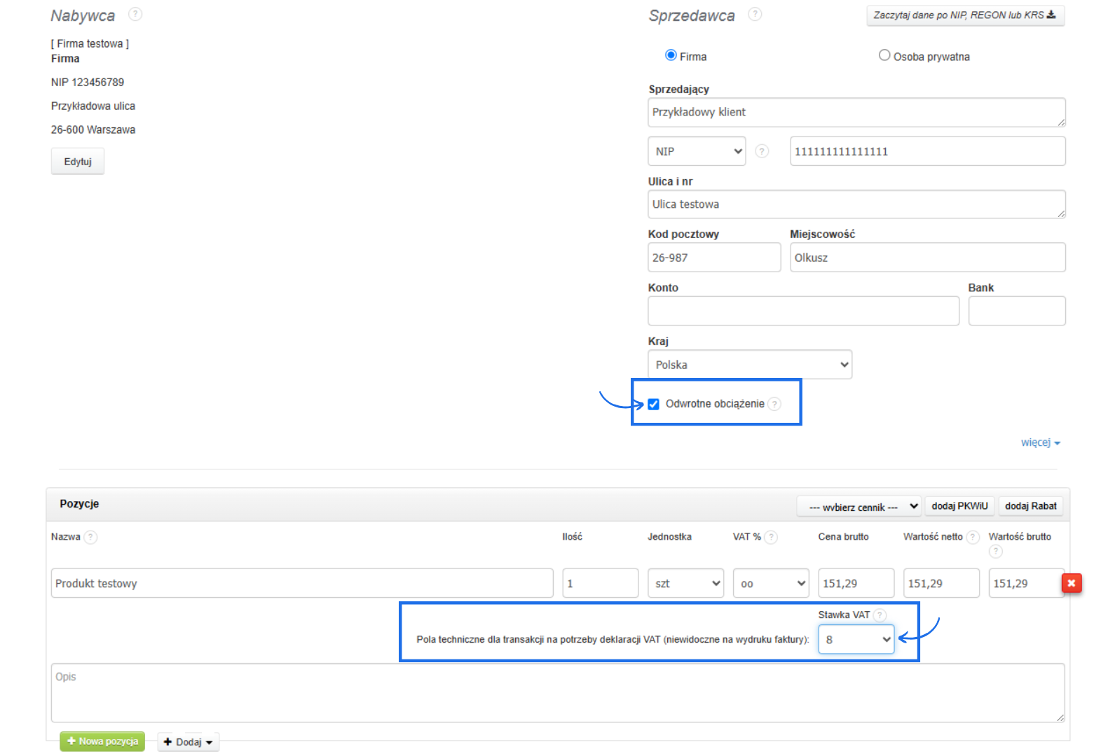The height and width of the screenshot is (756, 1108).
Task: Open the wybierz cennik price list selector
Action: [x=859, y=507]
